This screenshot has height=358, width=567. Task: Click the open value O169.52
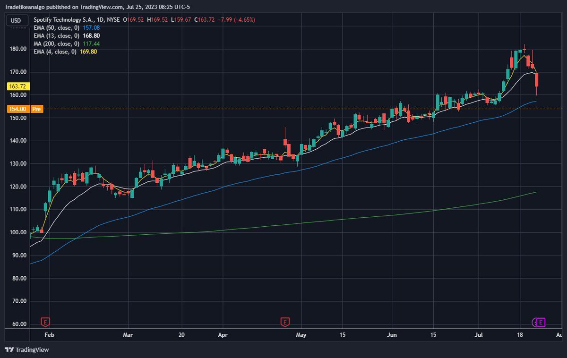[133, 20]
